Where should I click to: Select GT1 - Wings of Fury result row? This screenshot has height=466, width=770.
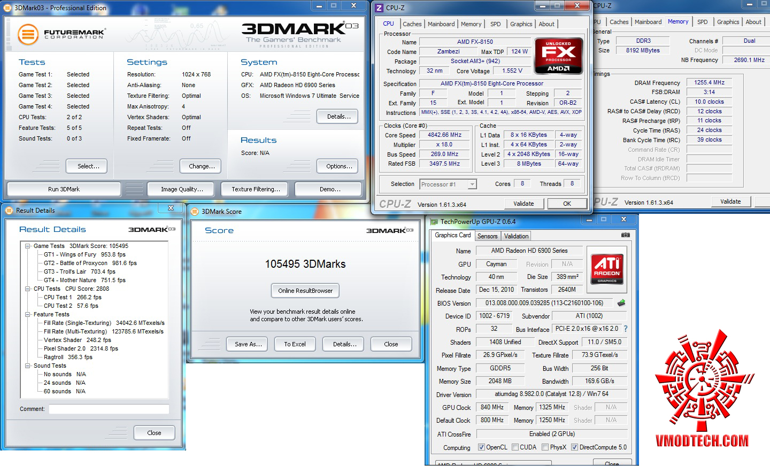(84, 254)
